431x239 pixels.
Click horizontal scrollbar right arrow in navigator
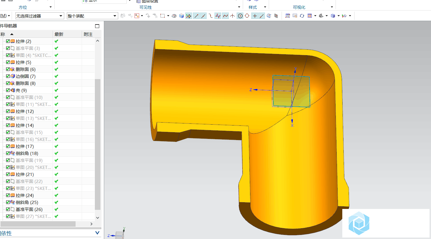click(x=91, y=224)
